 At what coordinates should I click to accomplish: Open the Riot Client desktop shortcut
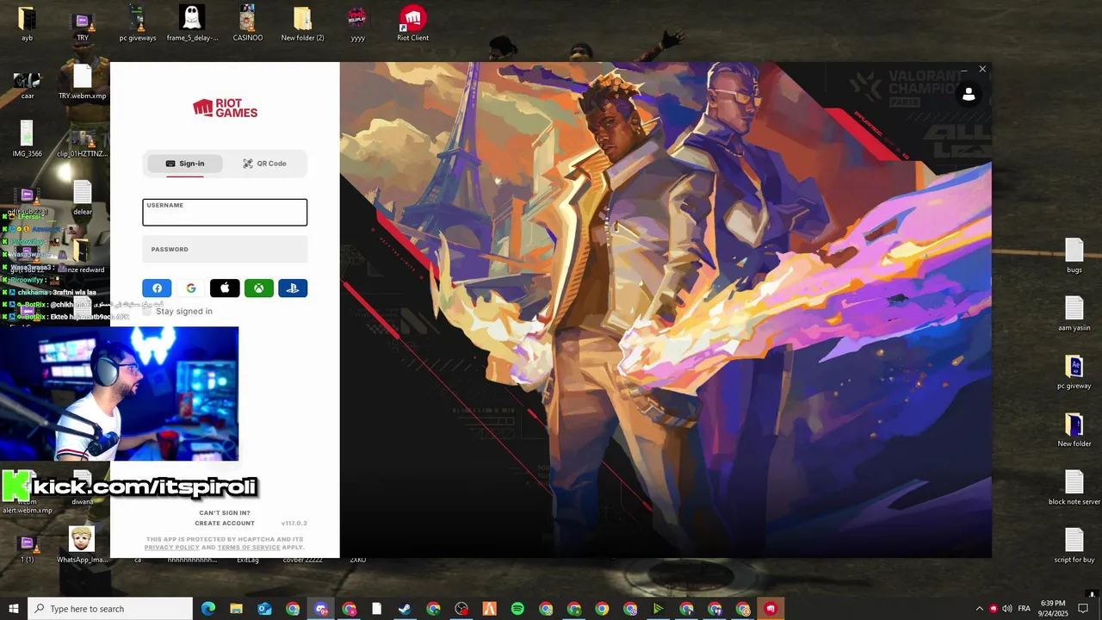click(413, 23)
